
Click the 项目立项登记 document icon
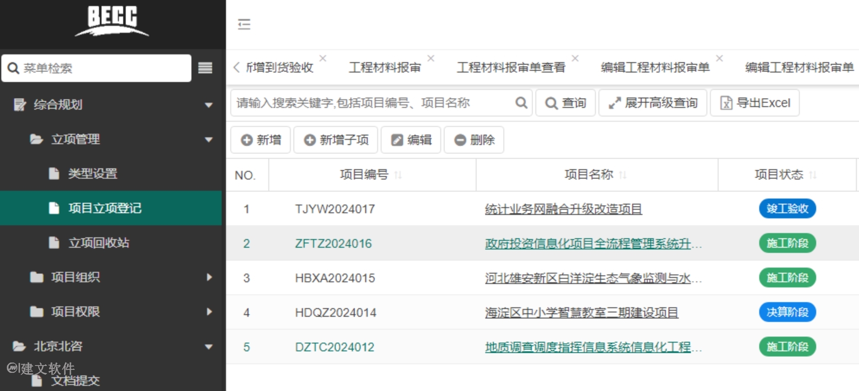pyautogui.click(x=54, y=208)
